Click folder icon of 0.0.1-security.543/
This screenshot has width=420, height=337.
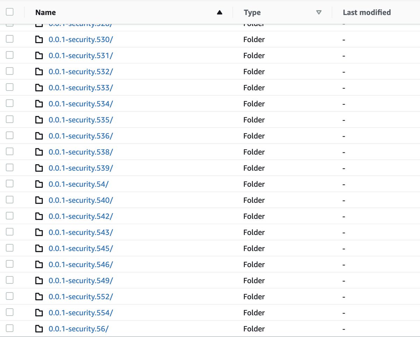39,233
